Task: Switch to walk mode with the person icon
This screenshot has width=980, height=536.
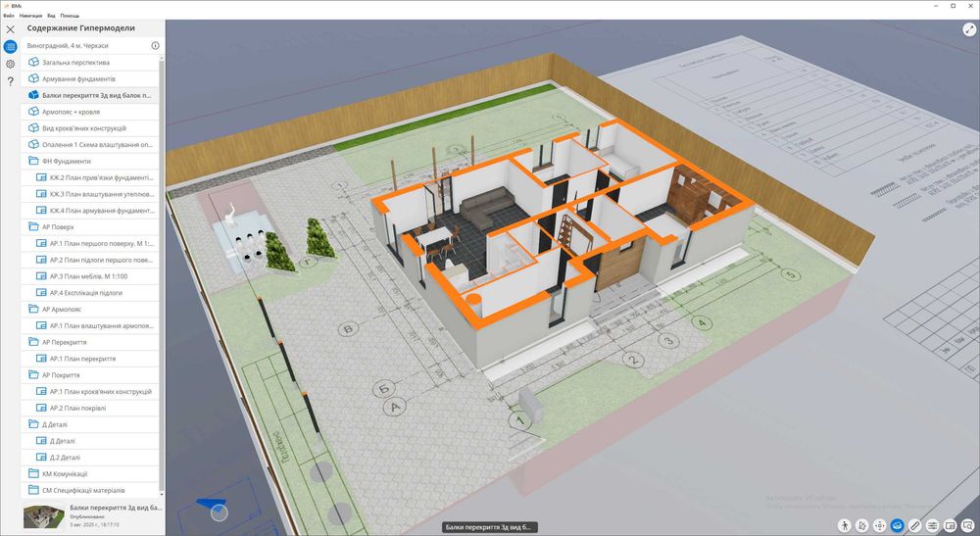Action: 845,526
